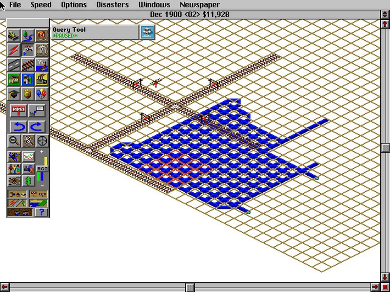Open the Help question mark
This screenshot has width=390, height=292.
(x=41, y=212)
